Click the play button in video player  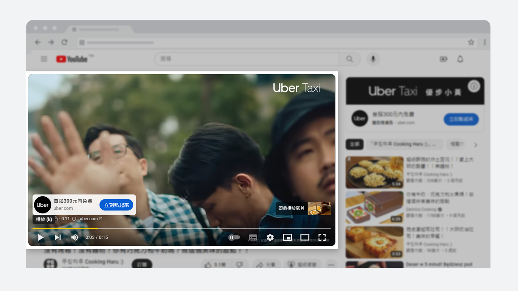click(x=41, y=237)
